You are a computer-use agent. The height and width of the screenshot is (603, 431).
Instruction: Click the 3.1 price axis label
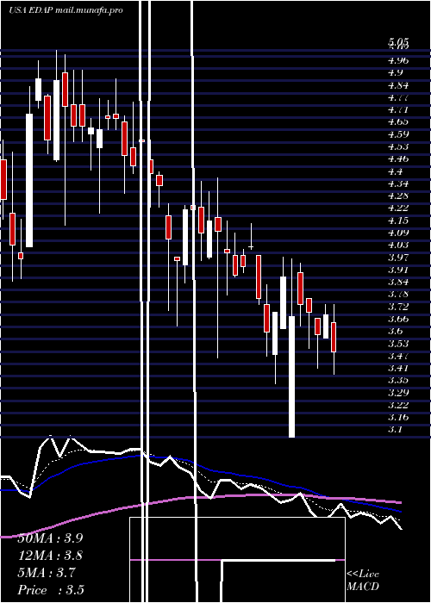(x=396, y=430)
